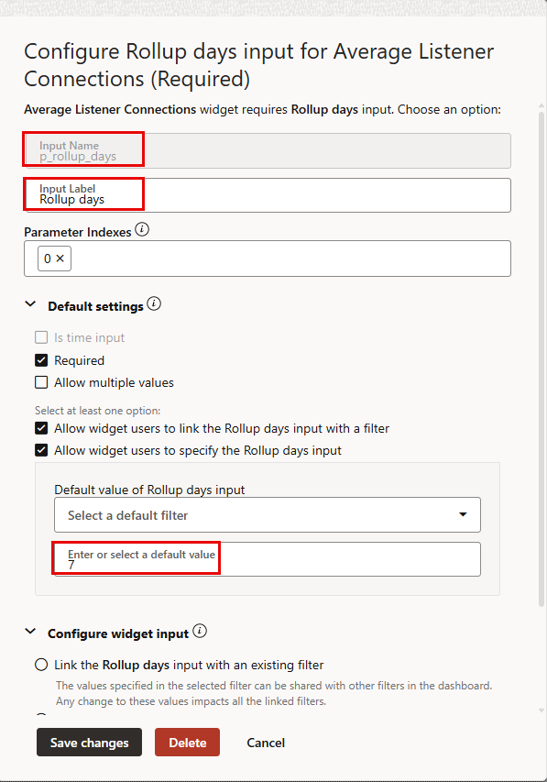The image size is (547, 782).
Task: Click the Save changes button
Action: (x=89, y=742)
